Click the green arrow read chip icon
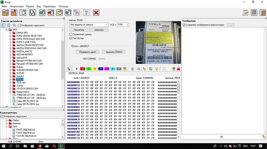Image resolution: width=267 pixels, height=149 pixels. (x=42, y=13)
